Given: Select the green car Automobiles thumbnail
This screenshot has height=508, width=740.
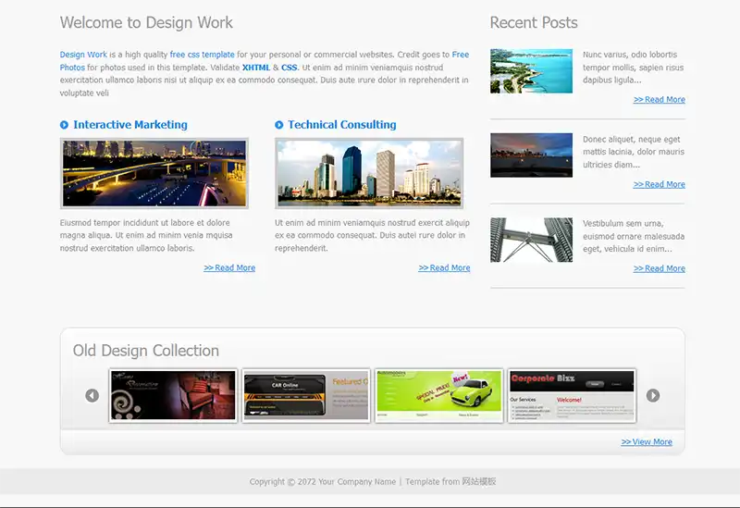Looking at the screenshot, I should [x=438, y=395].
